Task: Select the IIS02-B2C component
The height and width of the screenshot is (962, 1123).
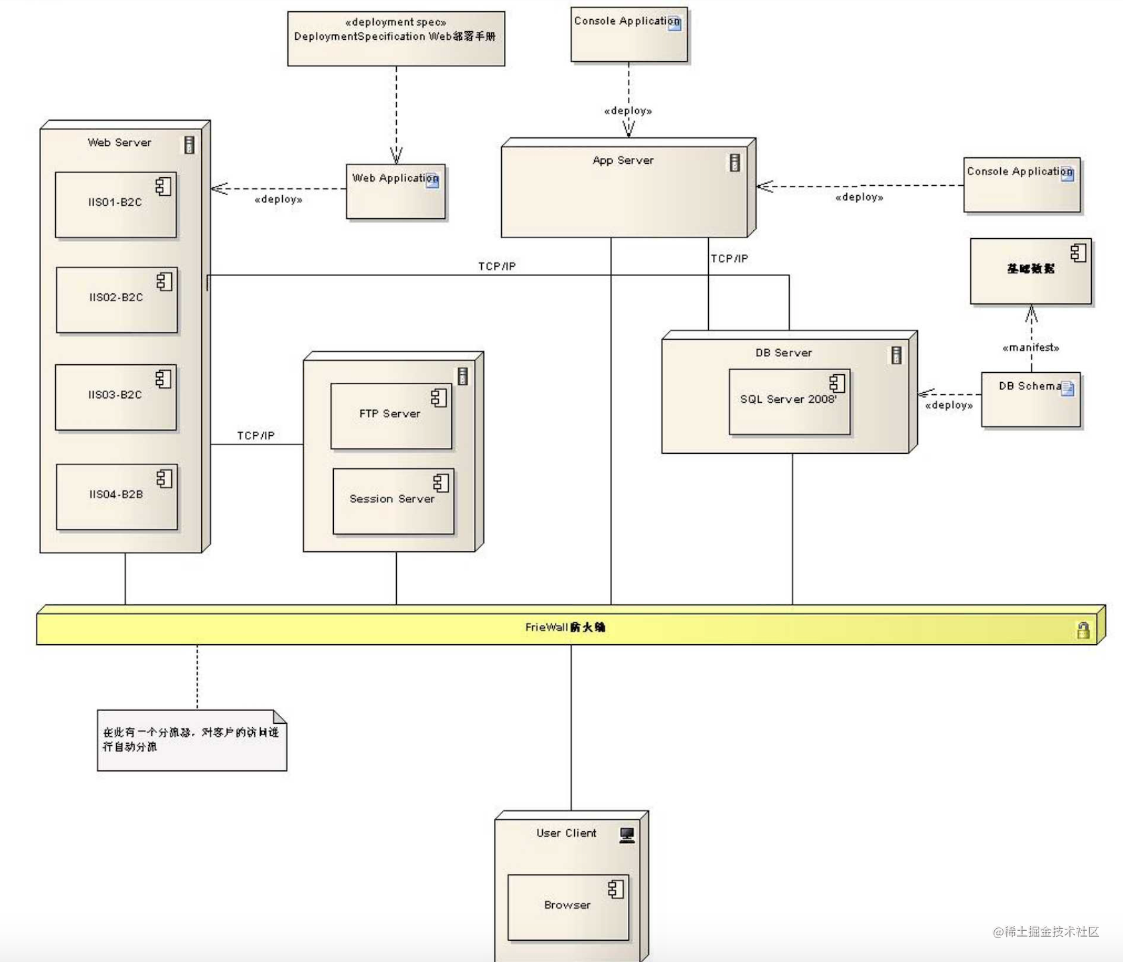Action: [116, 300]
